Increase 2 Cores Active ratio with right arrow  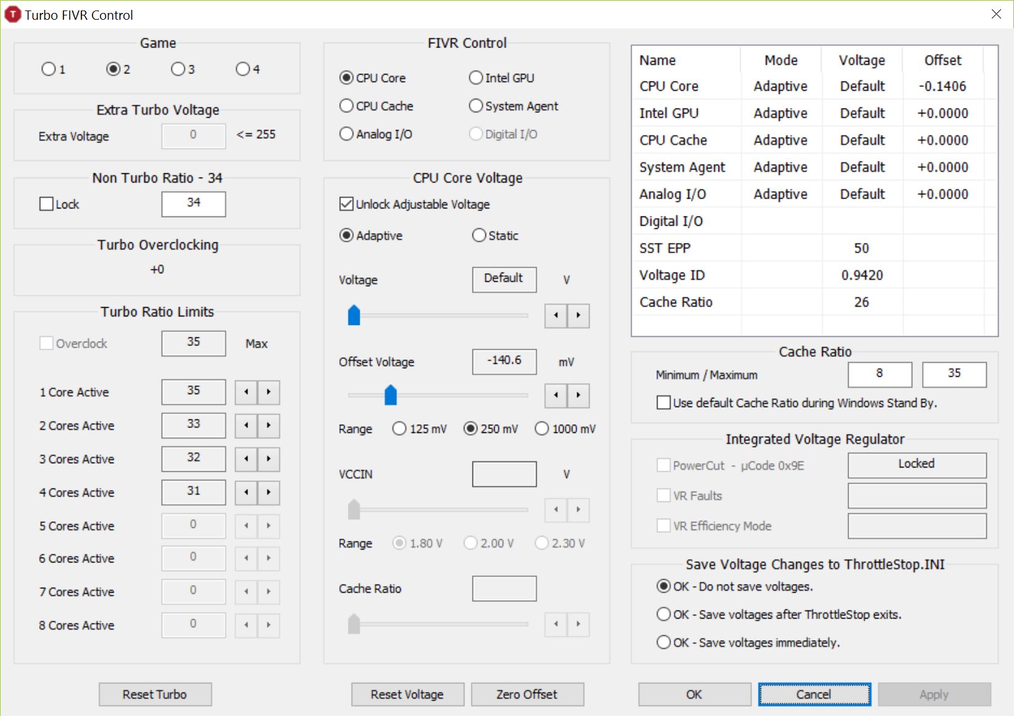[x=268, y=426]
